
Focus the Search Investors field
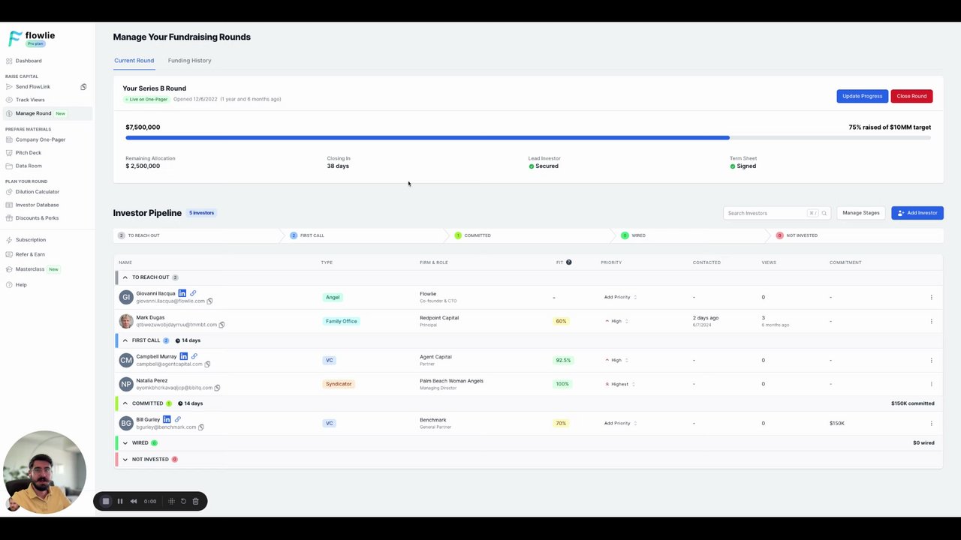pos(777,213)
